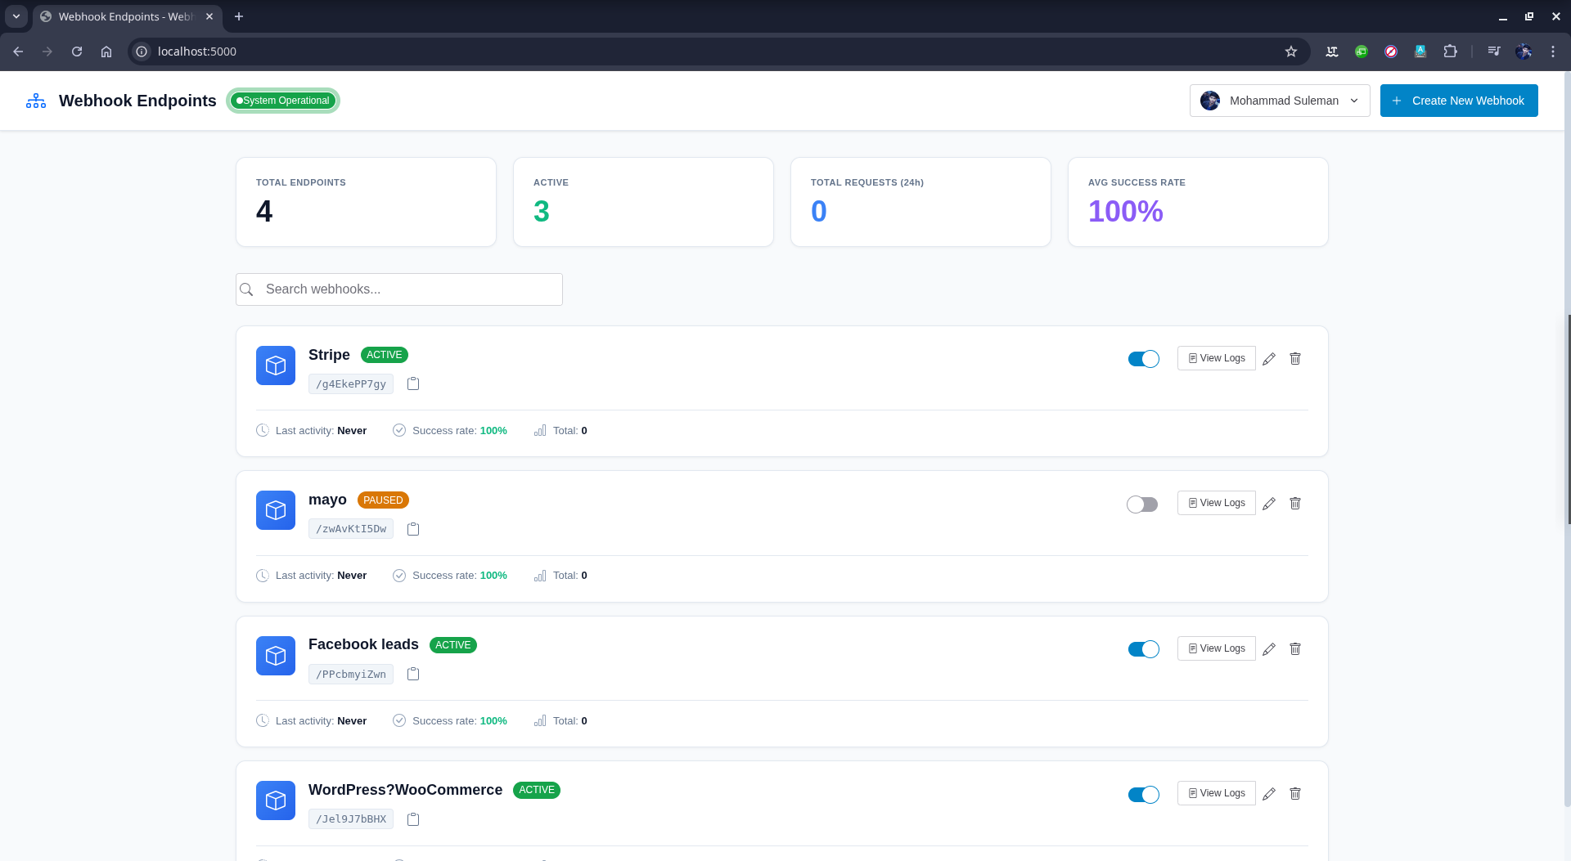Reload the page in the browser

(x=77, y=52)
